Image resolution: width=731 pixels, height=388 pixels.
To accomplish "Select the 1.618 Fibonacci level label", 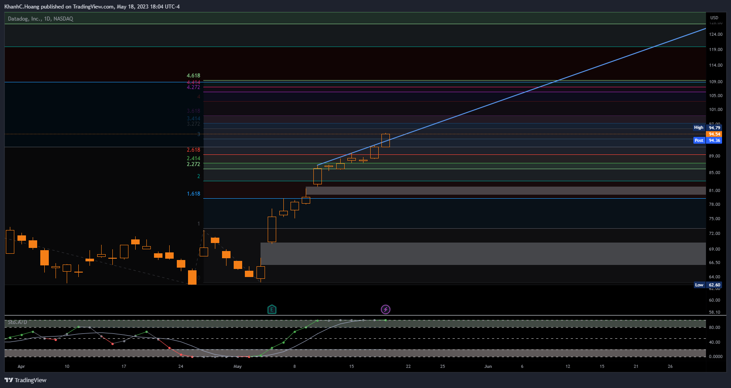I will click(x=193, y=194).
